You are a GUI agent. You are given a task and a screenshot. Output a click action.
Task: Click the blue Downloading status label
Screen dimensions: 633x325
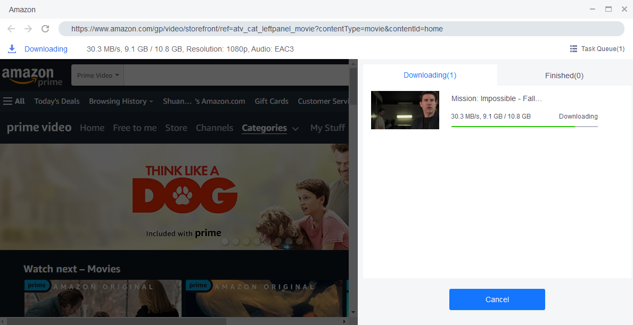(x=46, y=49)
